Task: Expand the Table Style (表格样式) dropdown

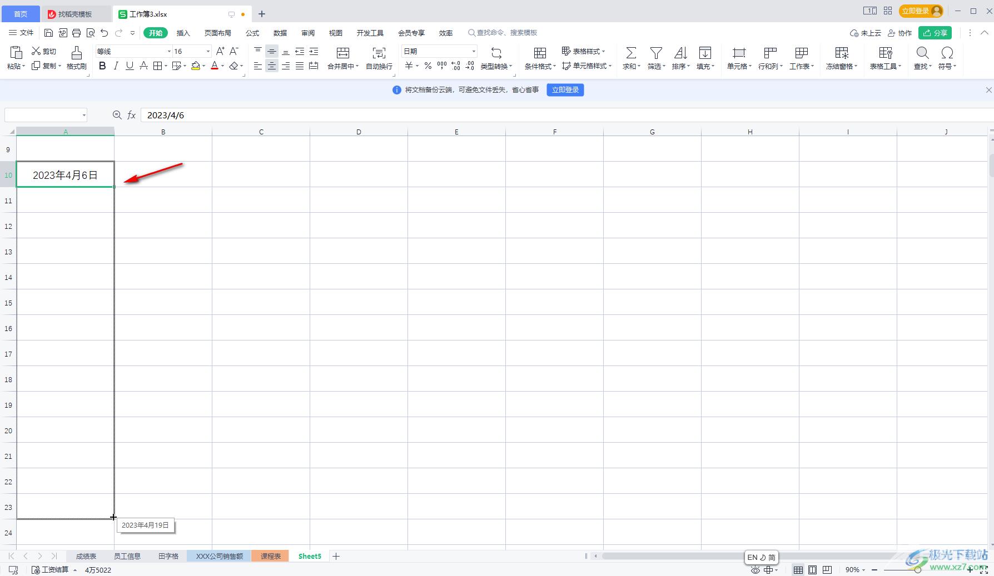Action: click(604, 51)
